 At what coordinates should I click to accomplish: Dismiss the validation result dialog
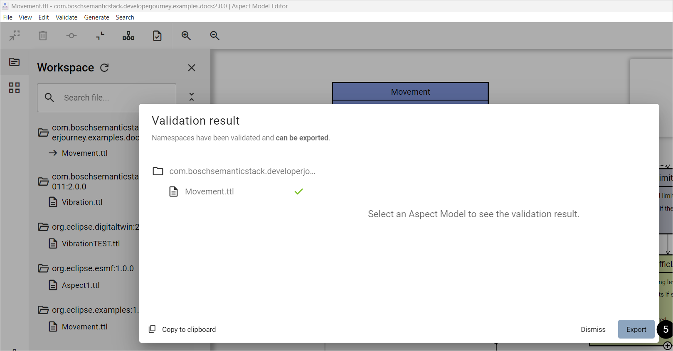pyautogui.click(x=593, y=329)
